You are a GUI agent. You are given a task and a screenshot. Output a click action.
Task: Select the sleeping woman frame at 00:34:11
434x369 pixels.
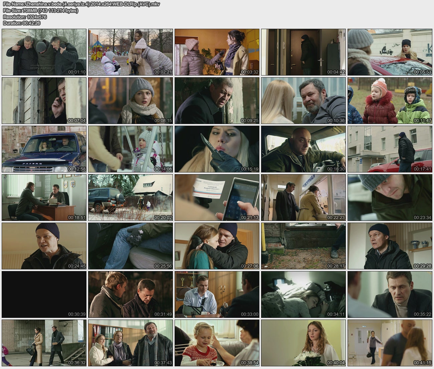point(303,294)
